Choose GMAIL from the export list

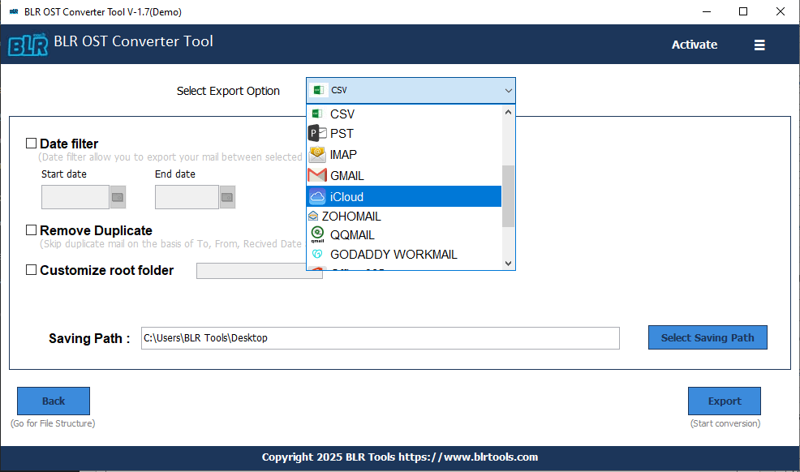tap(404, 175)
